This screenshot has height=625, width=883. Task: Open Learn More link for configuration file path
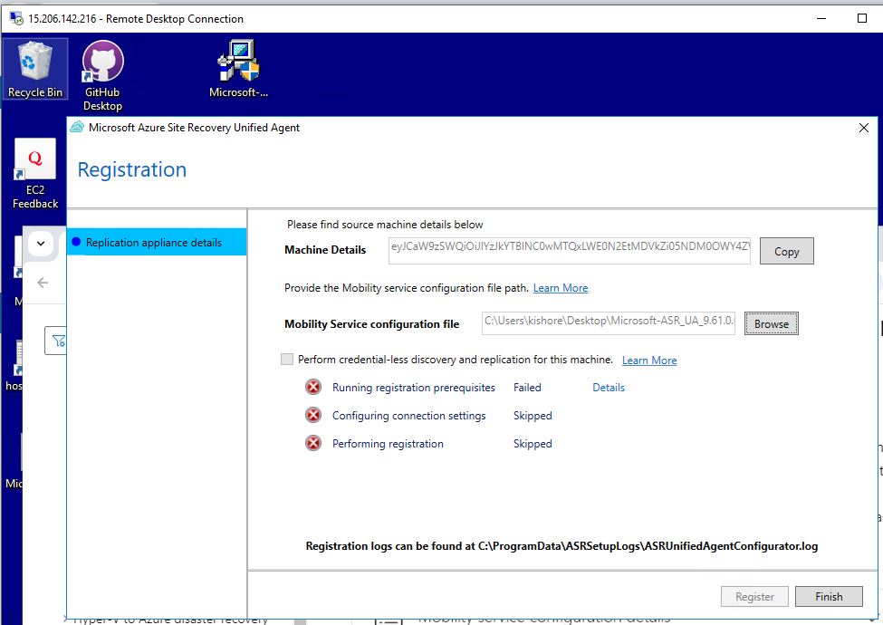click(560, 288)
